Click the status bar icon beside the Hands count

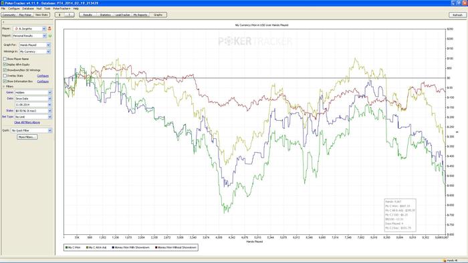[445, 260]
